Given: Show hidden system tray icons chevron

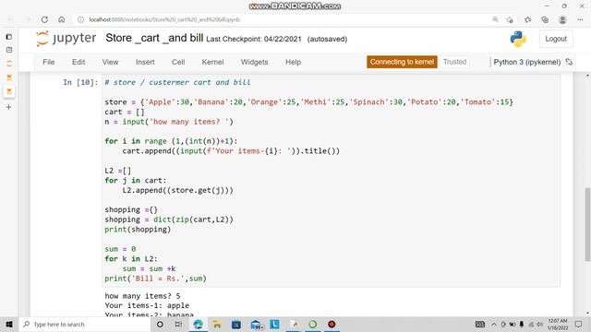Looking at the screenshot, I should pyautogui.click(x=493, y=324).
